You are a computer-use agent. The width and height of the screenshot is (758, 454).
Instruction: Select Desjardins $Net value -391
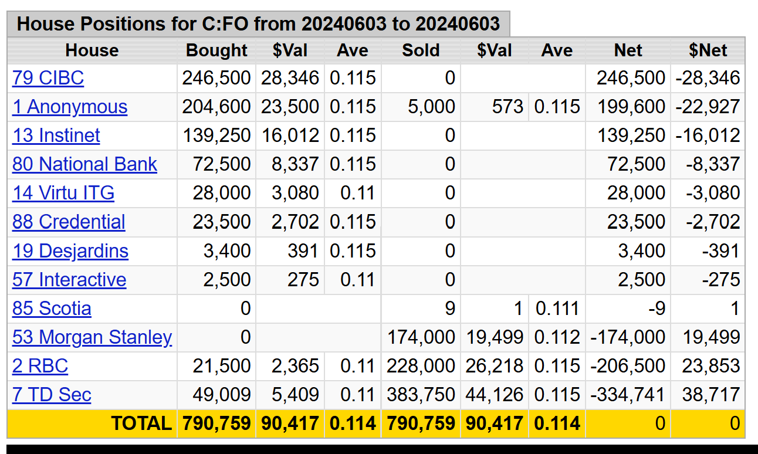pyautogui.click(x=721, y=251)
